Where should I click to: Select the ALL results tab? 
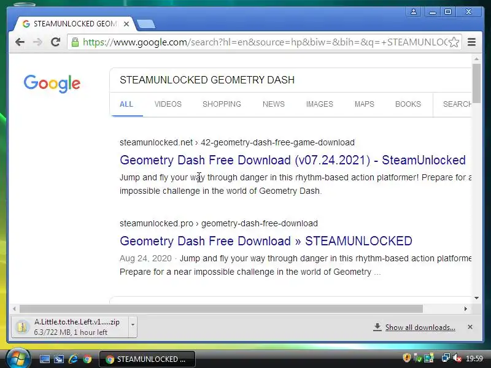click(x=126, y=104)
